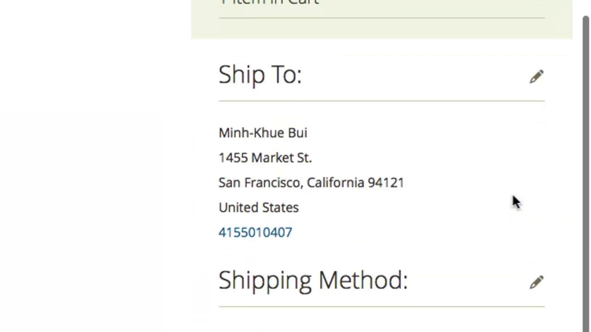Select the ZIP code 94121
Screen dimensions: 591x332
pos(386,183)
